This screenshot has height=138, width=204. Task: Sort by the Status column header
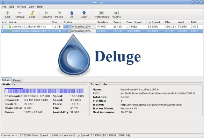click(79, 22)
